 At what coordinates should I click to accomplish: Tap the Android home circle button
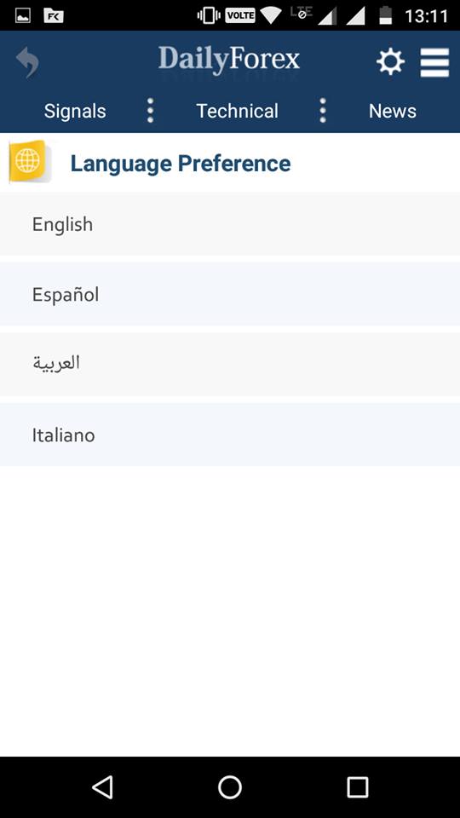pos(230,787)
